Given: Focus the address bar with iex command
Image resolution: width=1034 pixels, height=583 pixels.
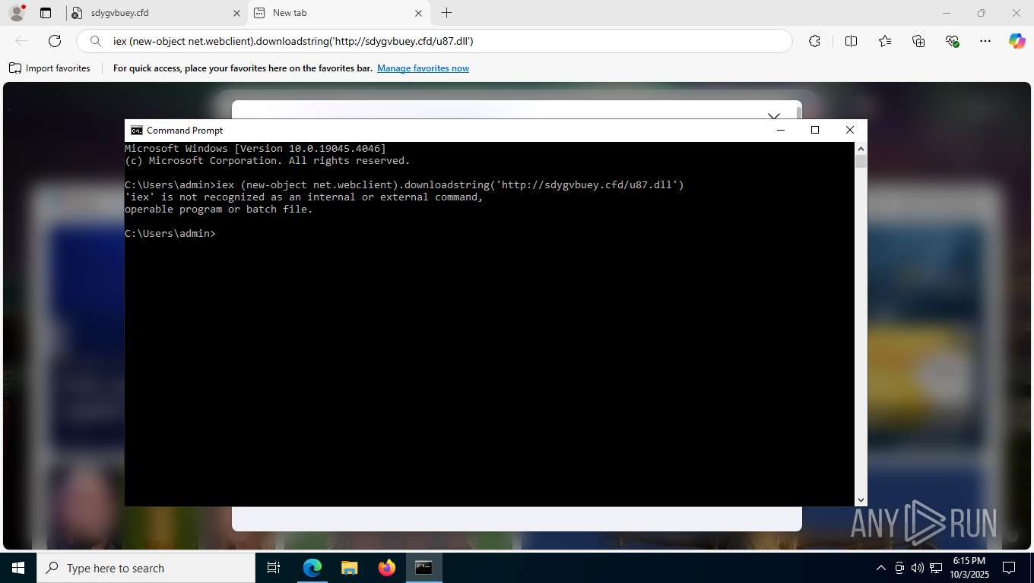Looking at the screenshot, I should 434,41.
